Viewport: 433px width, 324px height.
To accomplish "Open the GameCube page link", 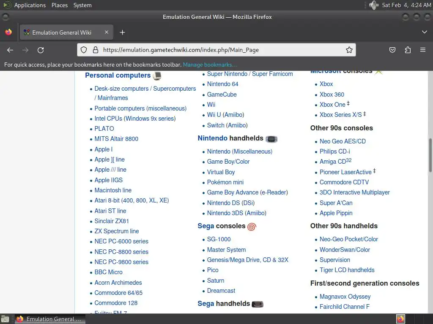I will point(222,94).
